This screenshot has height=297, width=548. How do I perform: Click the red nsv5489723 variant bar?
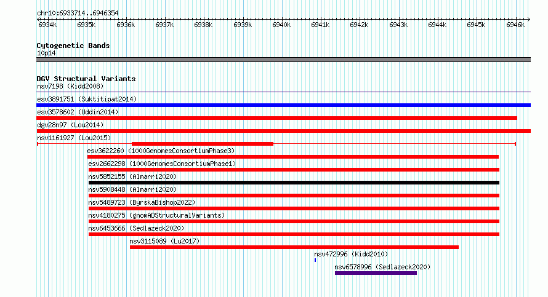tap(294, 208)
